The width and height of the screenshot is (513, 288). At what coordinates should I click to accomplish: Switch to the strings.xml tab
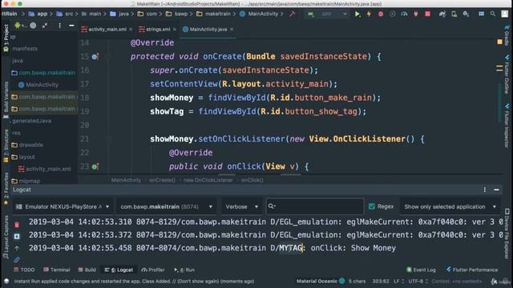tap(158, 30)
